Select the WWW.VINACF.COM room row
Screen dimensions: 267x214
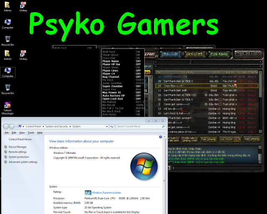(x=207, y=77)
